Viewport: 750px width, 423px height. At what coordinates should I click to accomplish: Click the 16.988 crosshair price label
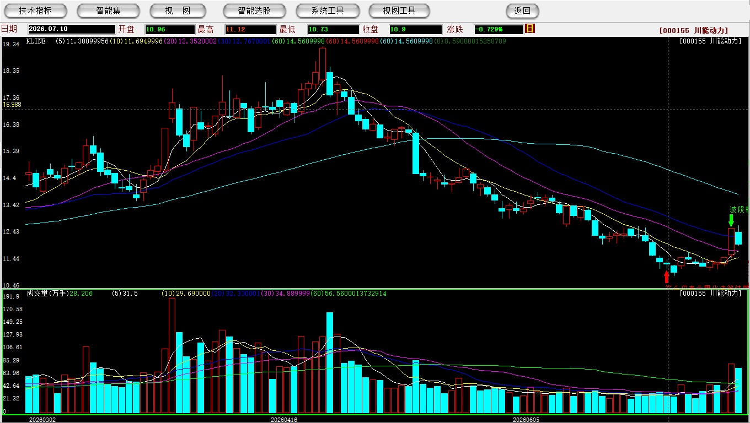click(x=12, y=104)
